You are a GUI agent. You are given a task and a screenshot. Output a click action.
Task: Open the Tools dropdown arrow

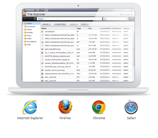pyautogui.click(x=88, y=24)
